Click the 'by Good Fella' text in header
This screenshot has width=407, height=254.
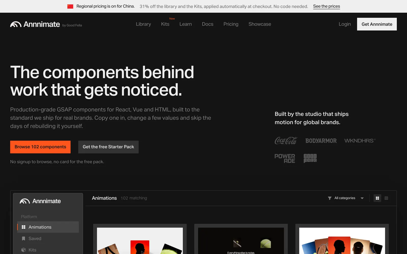(x=72, y=25)
